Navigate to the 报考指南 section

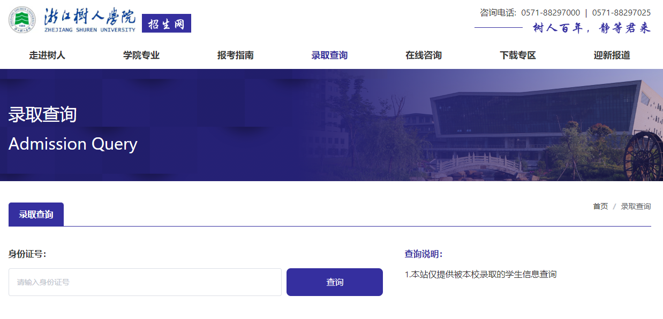pyautogui.click(x=235, y=55)
